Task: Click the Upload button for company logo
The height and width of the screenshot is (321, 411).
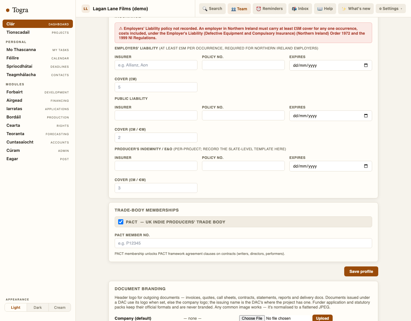Action: [x=322, y=318]
